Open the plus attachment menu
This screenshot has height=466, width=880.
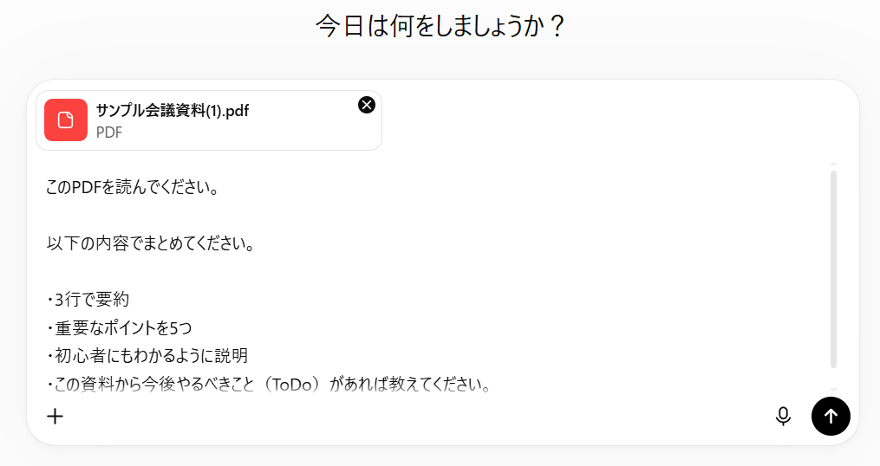click(55, 416)
